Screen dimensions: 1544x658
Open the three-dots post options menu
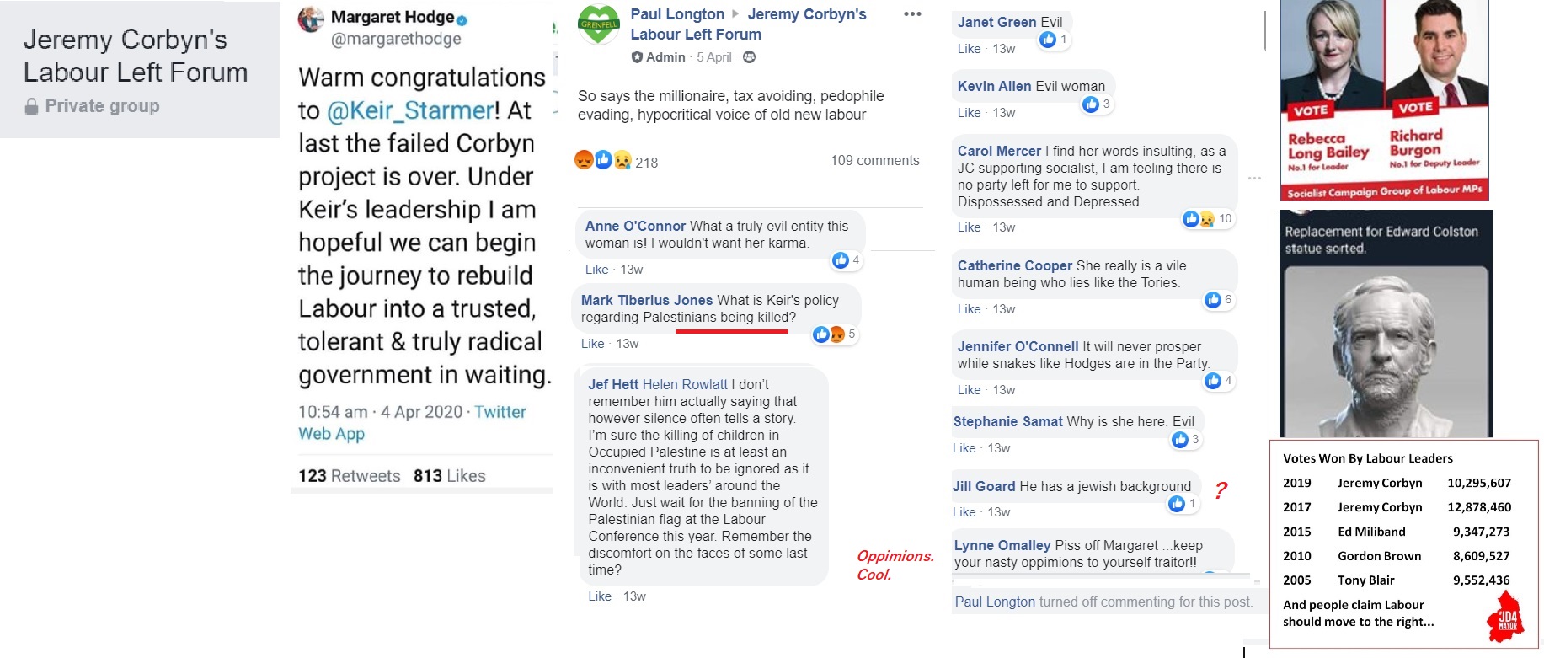pyautogui.click(x=912, y=14)
